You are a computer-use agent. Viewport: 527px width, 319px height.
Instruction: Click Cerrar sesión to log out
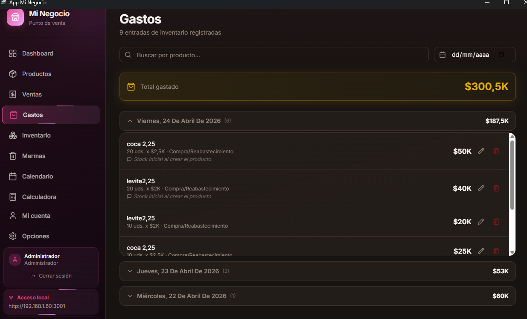click(x=51, y=276)
